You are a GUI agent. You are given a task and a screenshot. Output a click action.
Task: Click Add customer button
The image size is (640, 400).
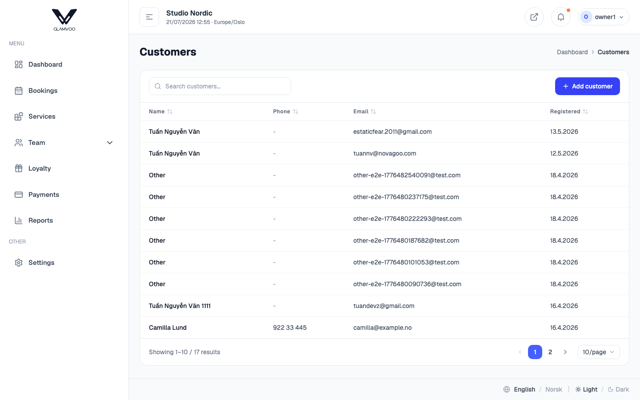[588, 86]
